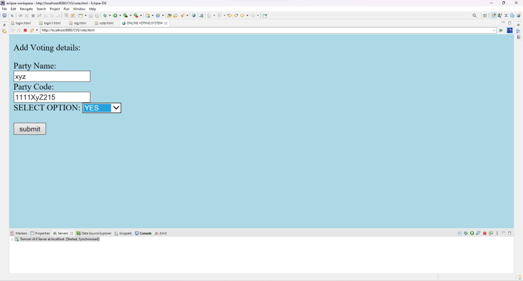Switch to login.html editor tab

pos(21,23)
